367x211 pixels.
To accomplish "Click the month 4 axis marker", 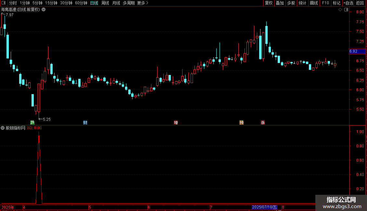I will pos(24,207).
